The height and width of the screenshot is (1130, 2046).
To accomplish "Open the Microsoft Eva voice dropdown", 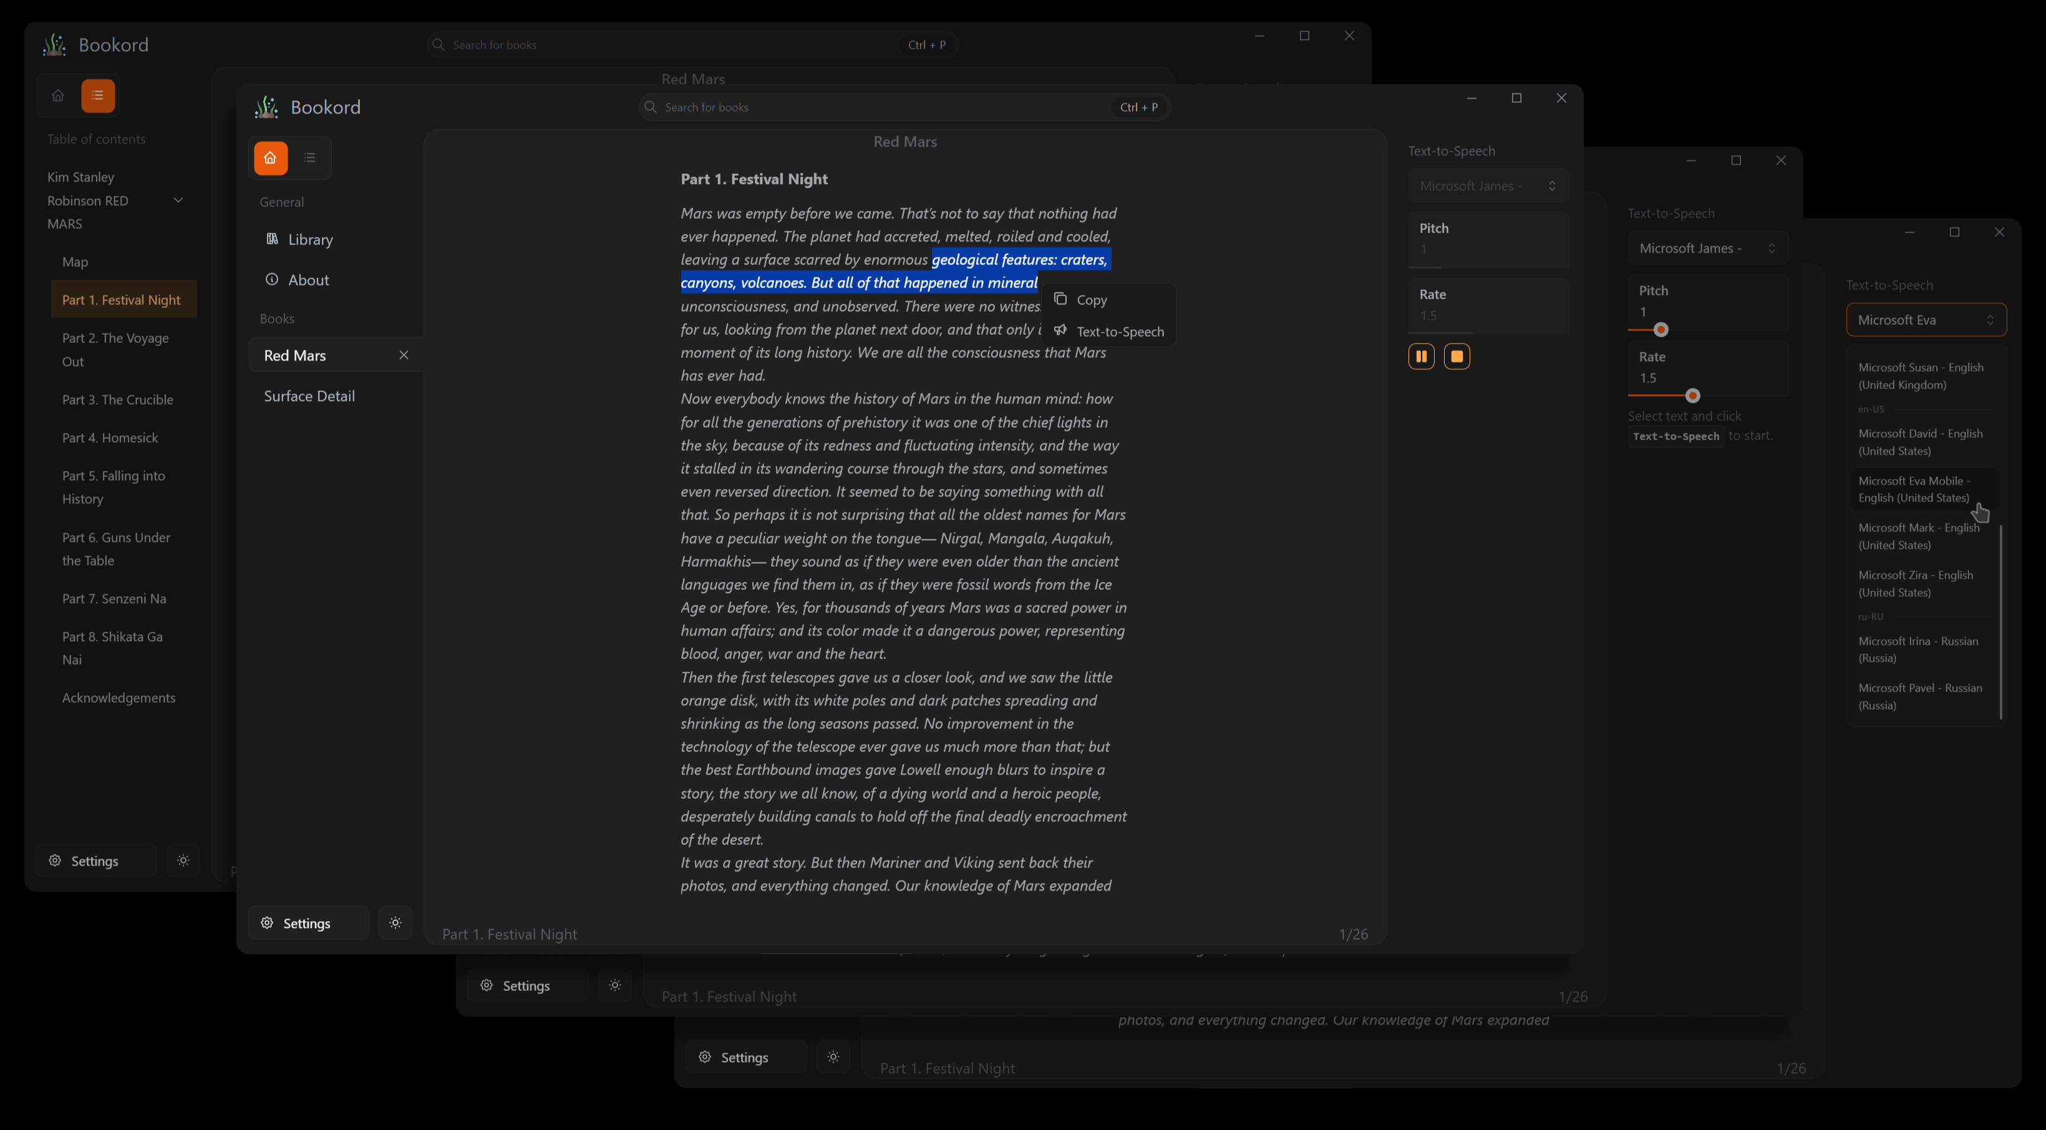I will pyautogui.click(x=1925, y=320).
